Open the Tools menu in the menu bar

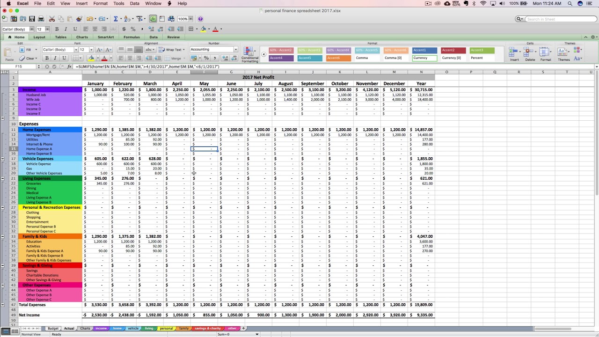pos(119,3)
